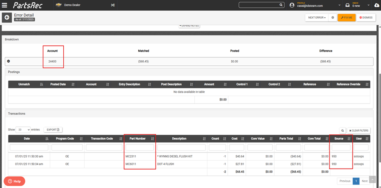The height and width of the screenshot is (188, 381).
Task: Click the $40.64 cost value
Action: tap(240, 156)
